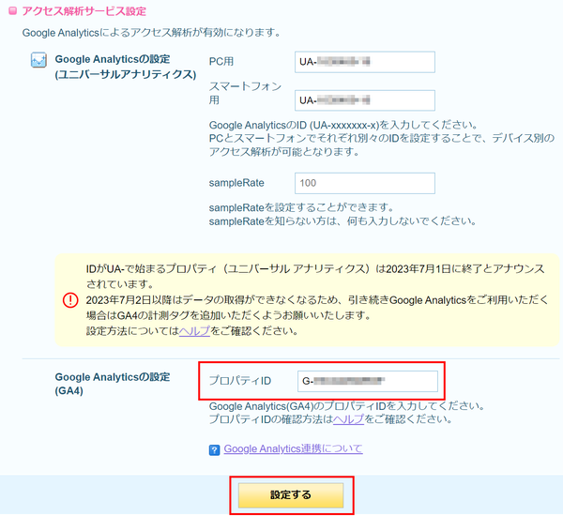Click the PC用 label
Image resolution: width=563 pixels, height=516 pixels.
(221, 61)
